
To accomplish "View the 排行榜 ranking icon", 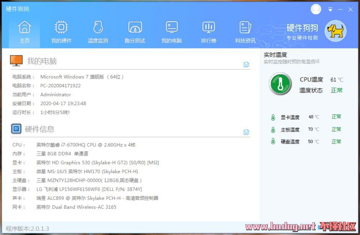I will pyautogui.click(x=208, y=32).
